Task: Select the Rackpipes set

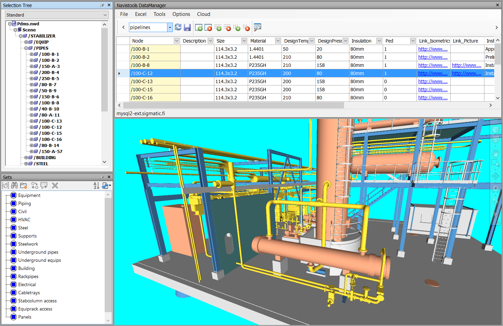Action: (28, 277)
